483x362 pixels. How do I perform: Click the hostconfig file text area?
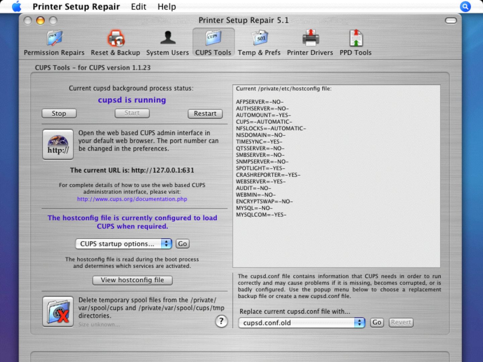pyautogui.click(x=336, y=176)
